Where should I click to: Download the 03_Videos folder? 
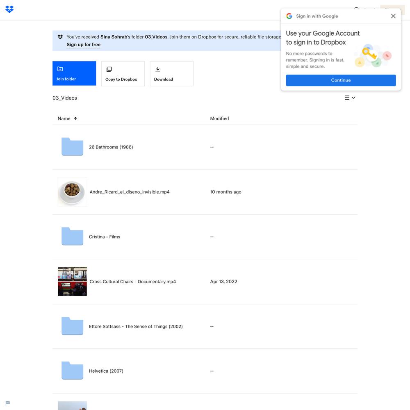[171, 74]
